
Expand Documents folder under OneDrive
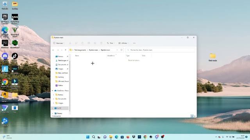tap(54, 99)
